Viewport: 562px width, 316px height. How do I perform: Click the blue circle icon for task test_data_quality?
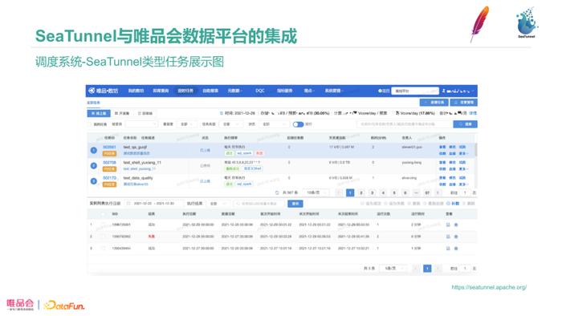pyautogui.click(x=94, y=181)
